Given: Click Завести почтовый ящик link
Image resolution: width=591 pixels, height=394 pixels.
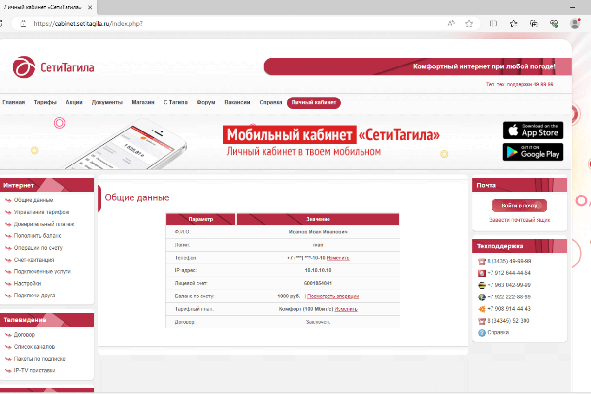Looking at the screenshot, I should click(520, 220).
